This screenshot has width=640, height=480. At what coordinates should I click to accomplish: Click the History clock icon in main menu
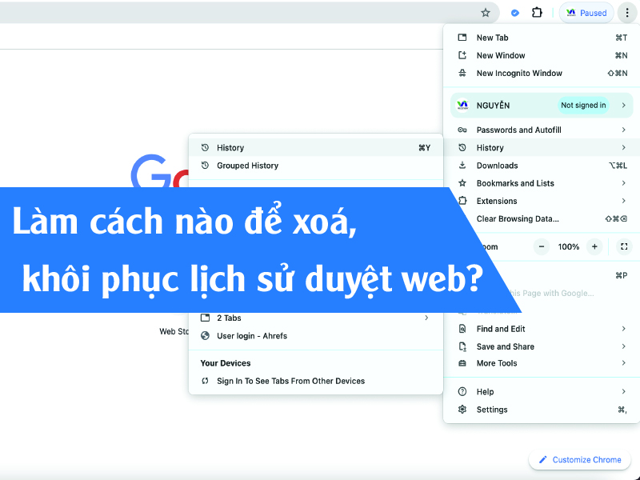click(462, 147)
